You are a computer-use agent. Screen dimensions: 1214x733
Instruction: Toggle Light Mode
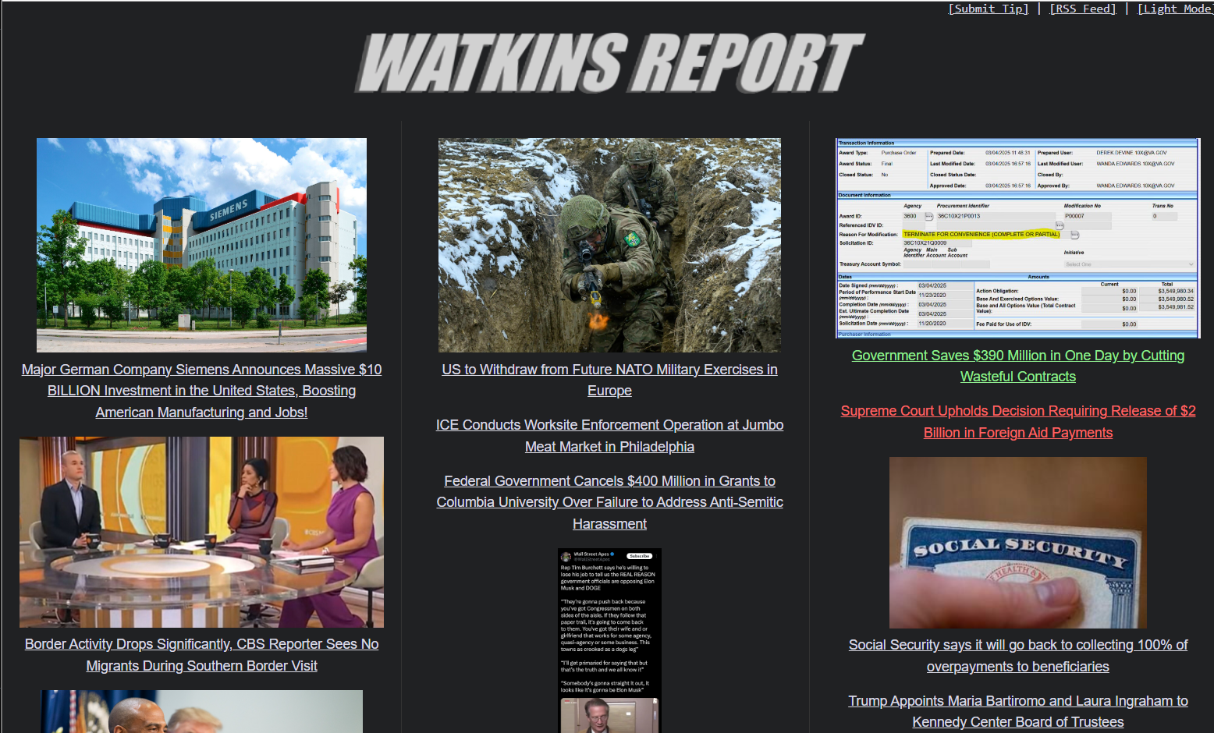[1174, 9]
